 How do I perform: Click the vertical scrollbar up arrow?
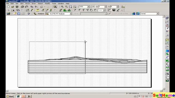click(x=164, y=17)
